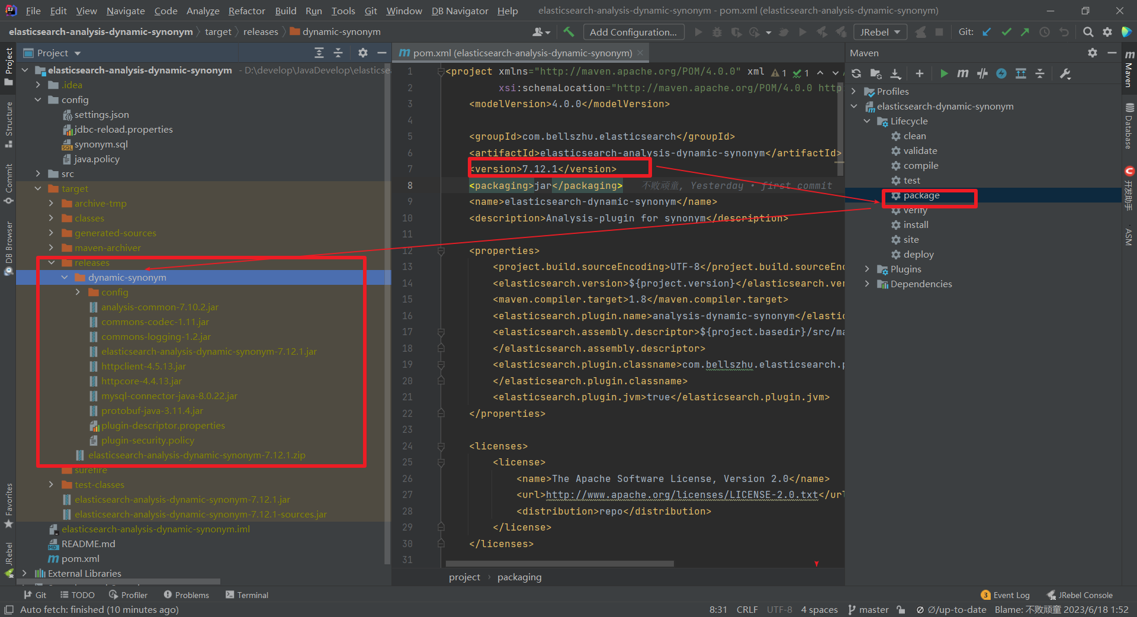The height and width of the screenshot is (617, 1137).
Task: Show Maven dependencies diagram icon
Action: (1021, 73)
